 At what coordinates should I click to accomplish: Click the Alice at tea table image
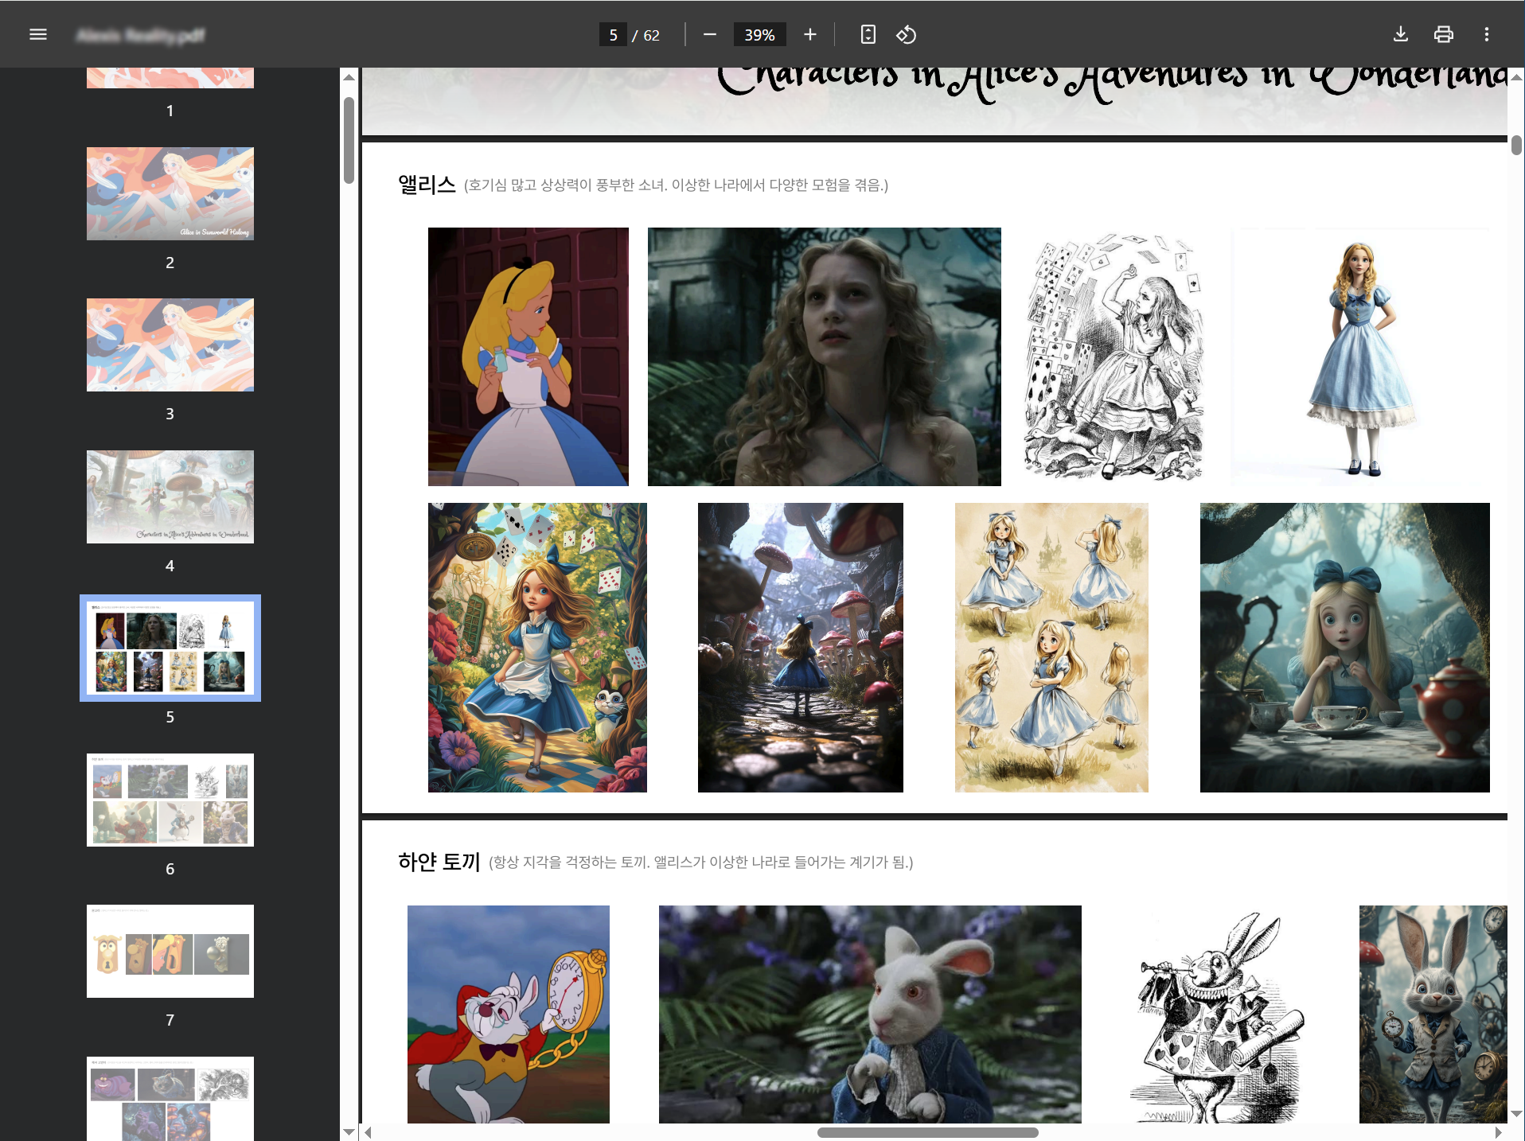(1345, 648)
